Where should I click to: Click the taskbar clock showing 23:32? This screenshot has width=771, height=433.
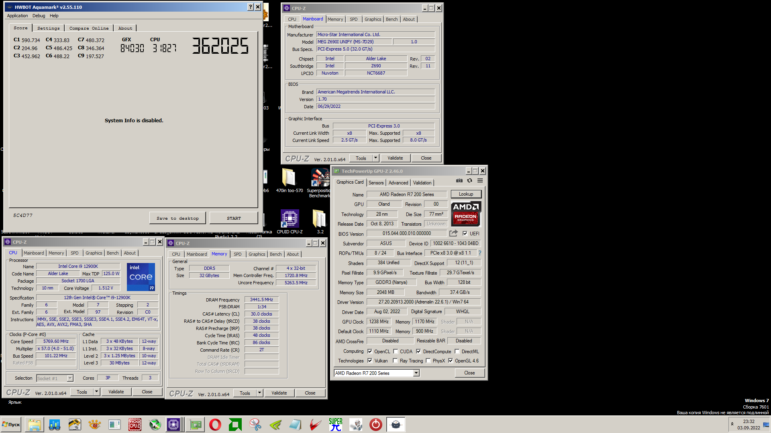pyautogui.click(x=749, y=425)
